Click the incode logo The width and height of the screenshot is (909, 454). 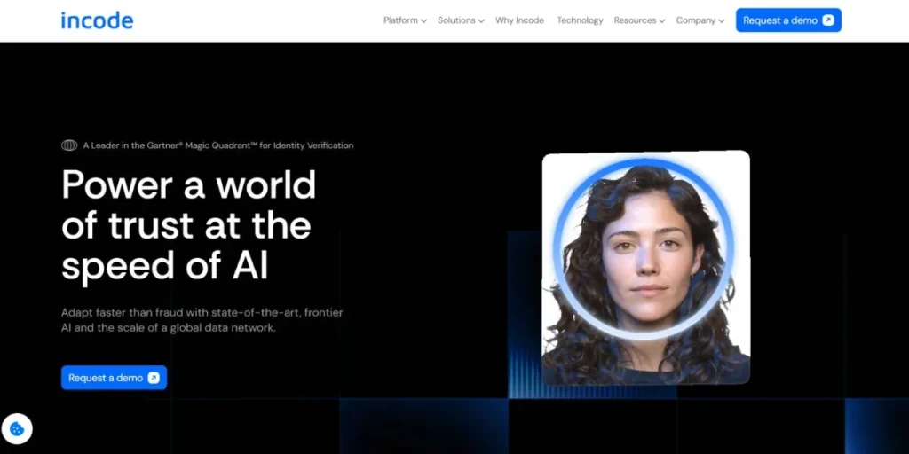[97, 20]
